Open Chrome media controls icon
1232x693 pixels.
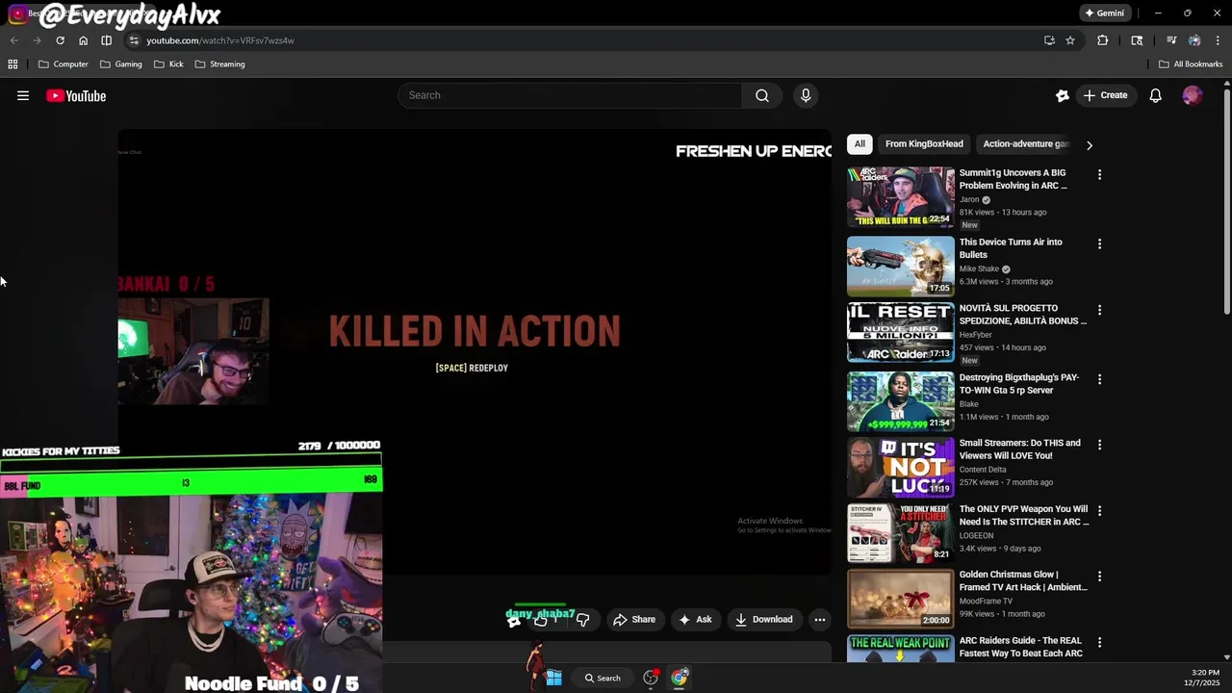(x=1171, y=40)
